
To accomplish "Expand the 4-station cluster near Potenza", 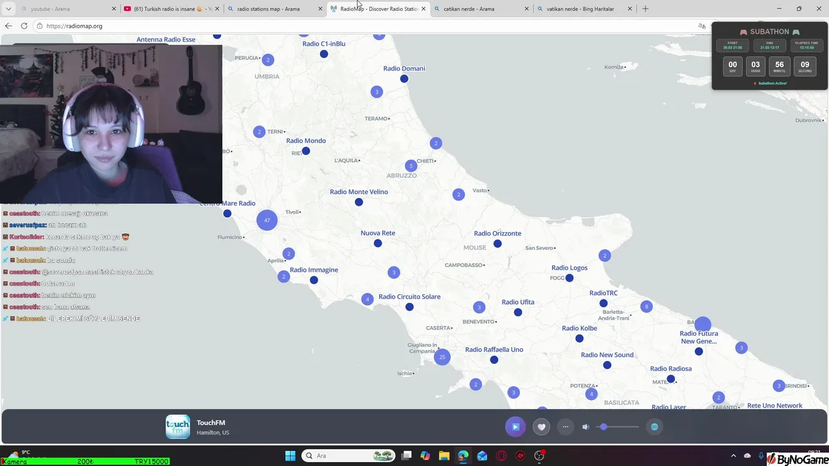I will pyautogui.click(x=591, y=394).
